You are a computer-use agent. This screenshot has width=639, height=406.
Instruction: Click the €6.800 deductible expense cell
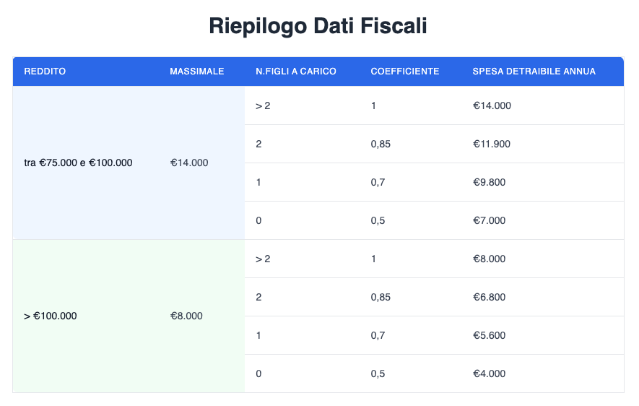pos(489,297)
